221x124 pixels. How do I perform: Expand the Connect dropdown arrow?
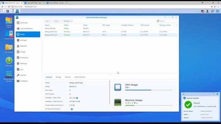pos(71,21)
